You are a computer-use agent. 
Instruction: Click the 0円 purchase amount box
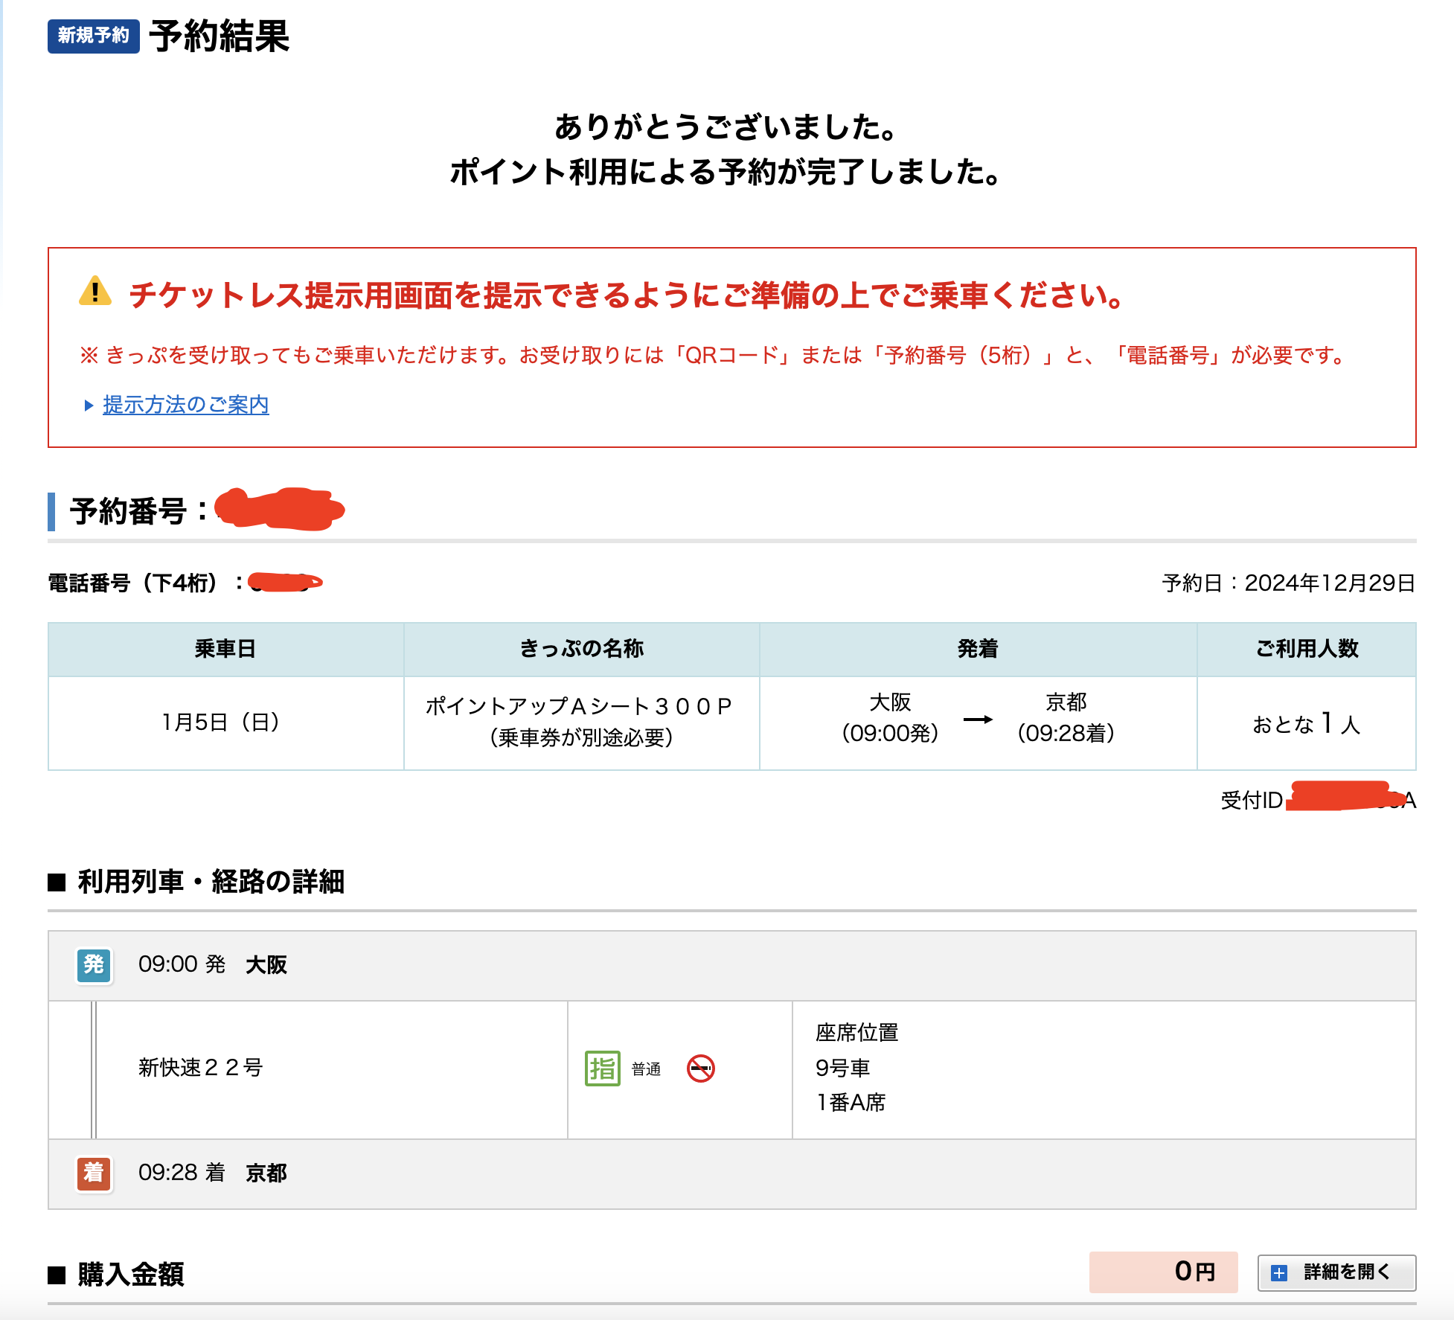click(x=1163, y=1272)
